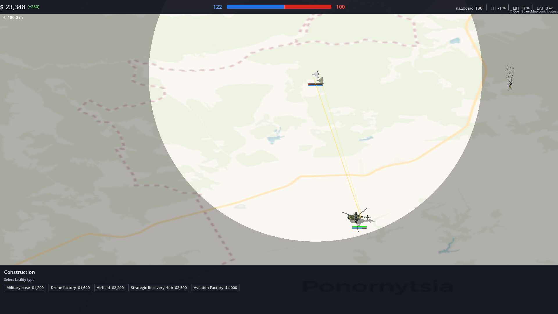Screen dimensions: 558x314
Task: Click the red team score 100
Action: [340, 7]
